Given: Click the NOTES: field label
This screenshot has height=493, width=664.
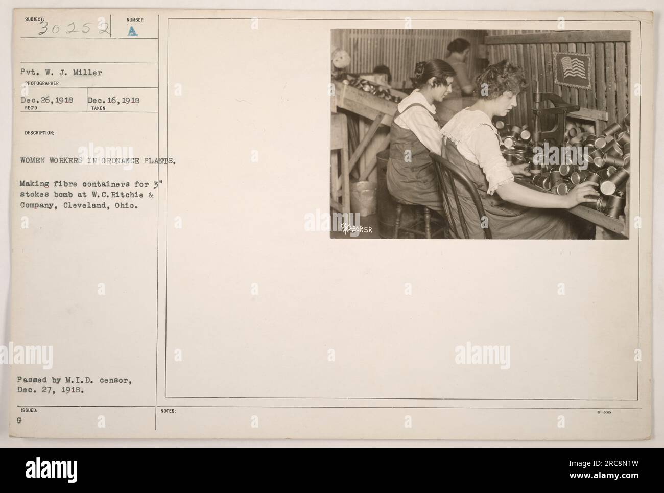Looking at the screenshot, I should (168, 410).
